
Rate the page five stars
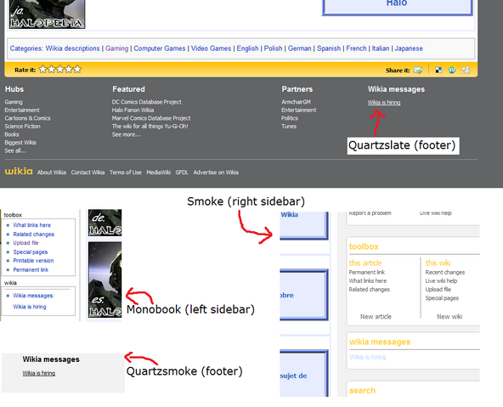coord(77,70)
